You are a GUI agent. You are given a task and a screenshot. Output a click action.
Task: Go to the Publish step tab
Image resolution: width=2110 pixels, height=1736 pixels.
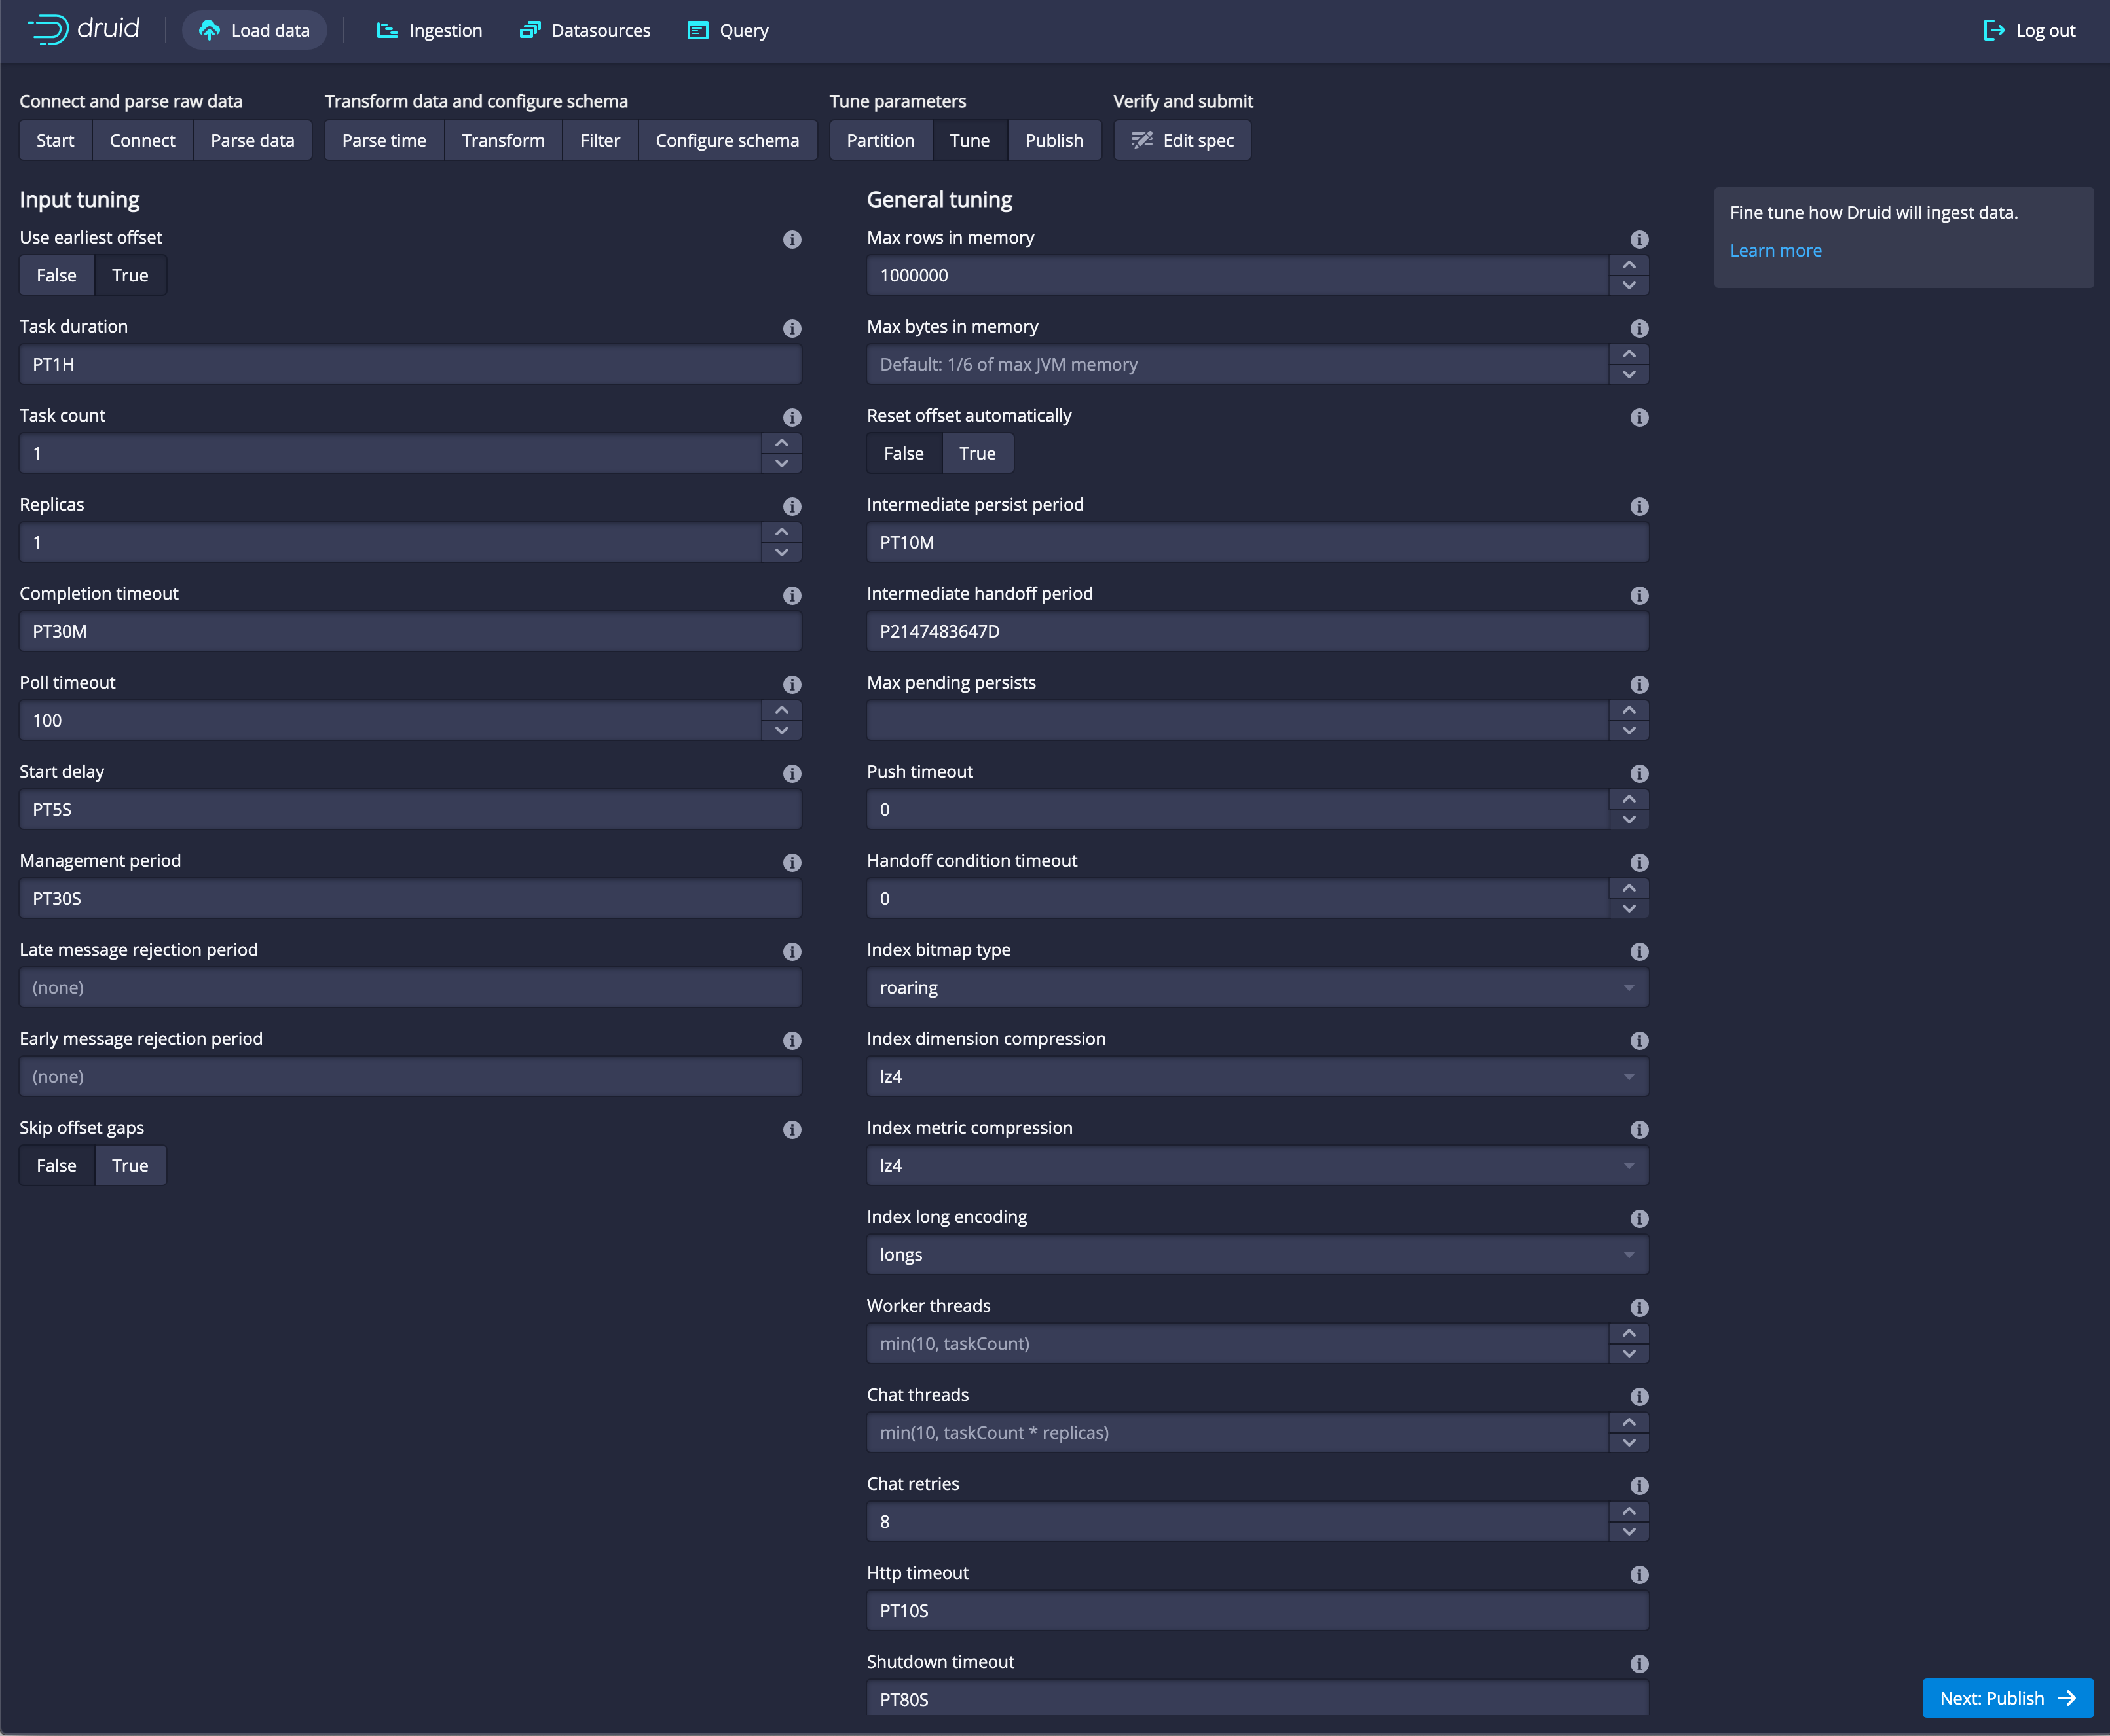[x=1054, y=140]
